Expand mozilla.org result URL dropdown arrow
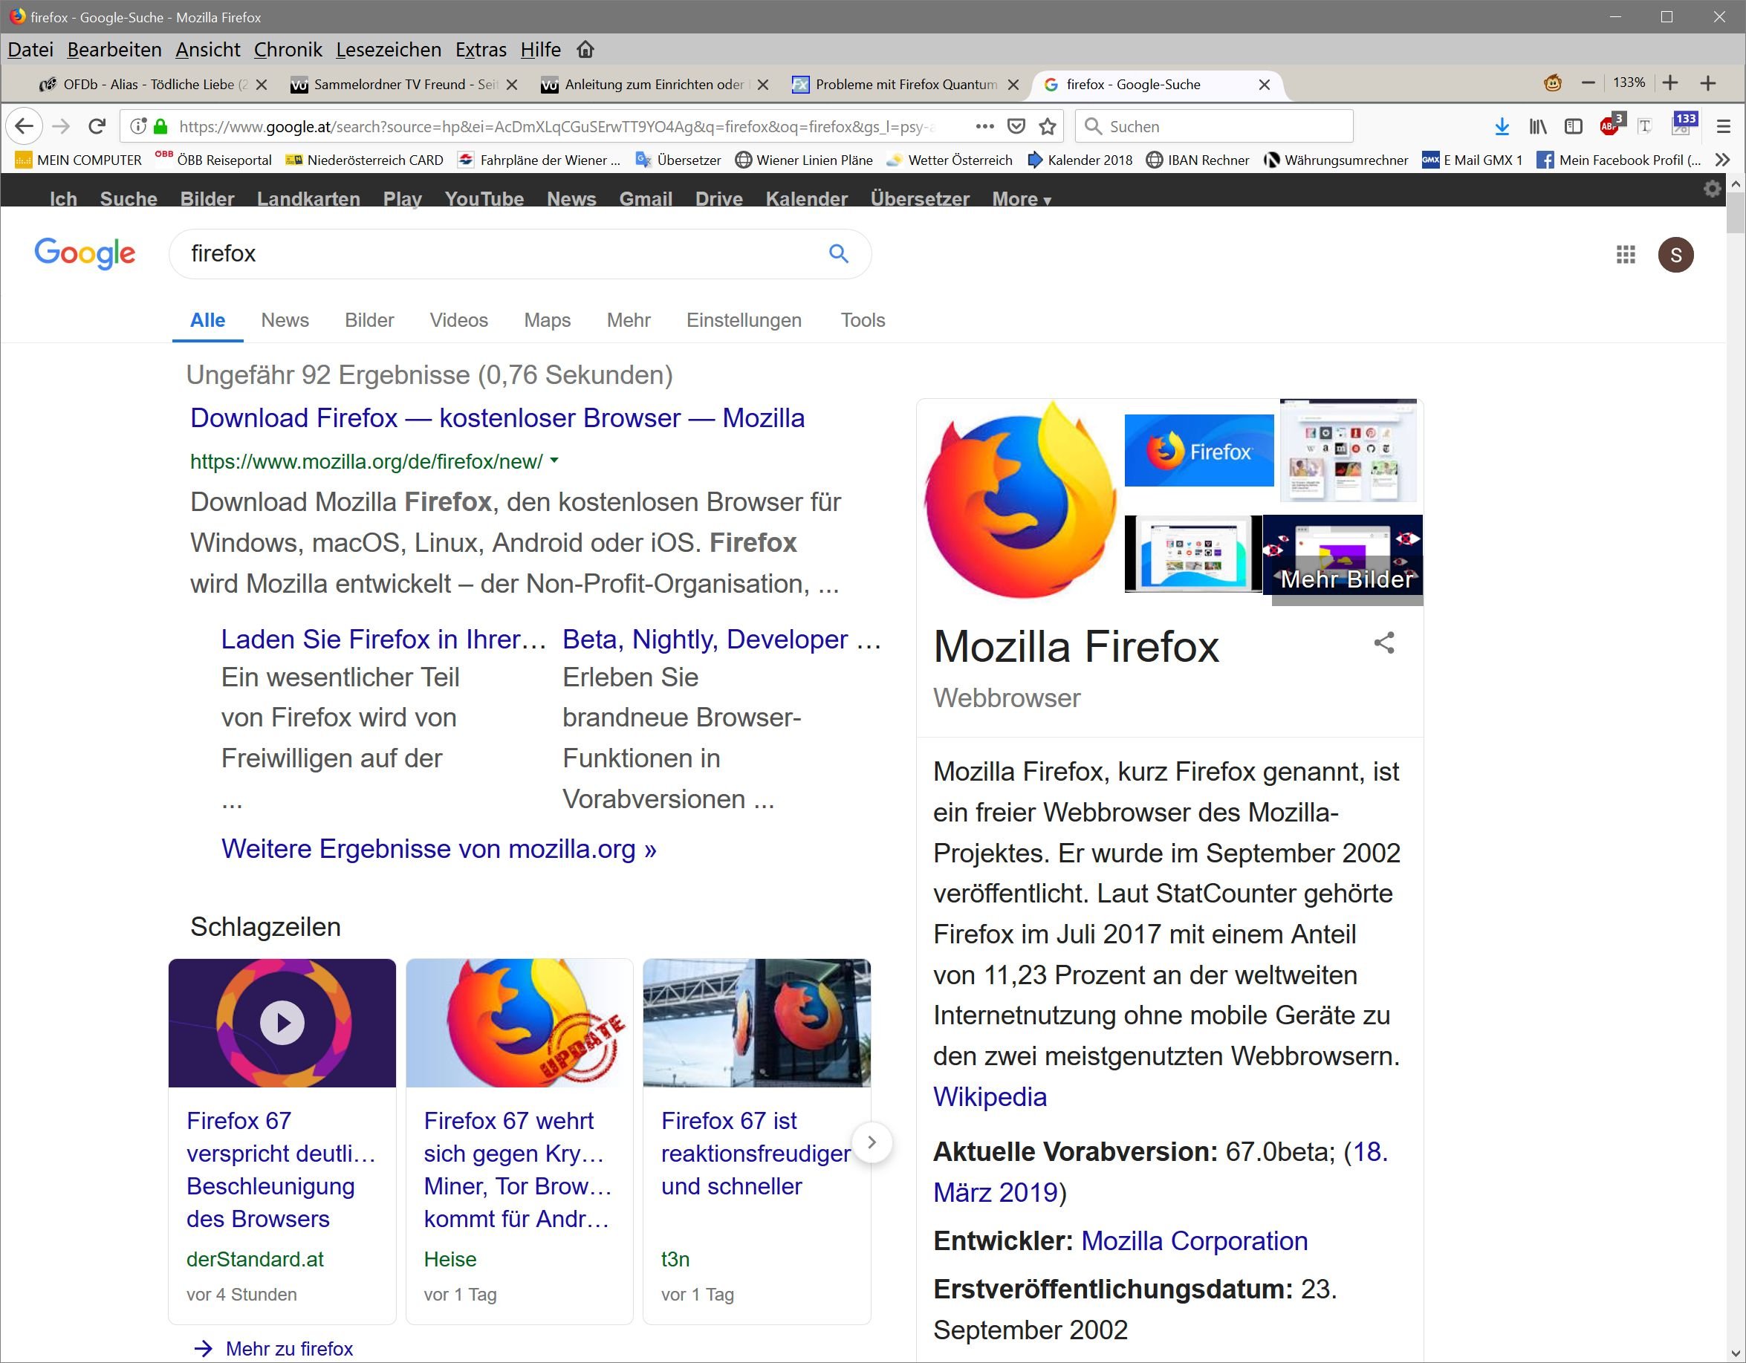Screen dimensions: 1746x1363 [555, 461]
